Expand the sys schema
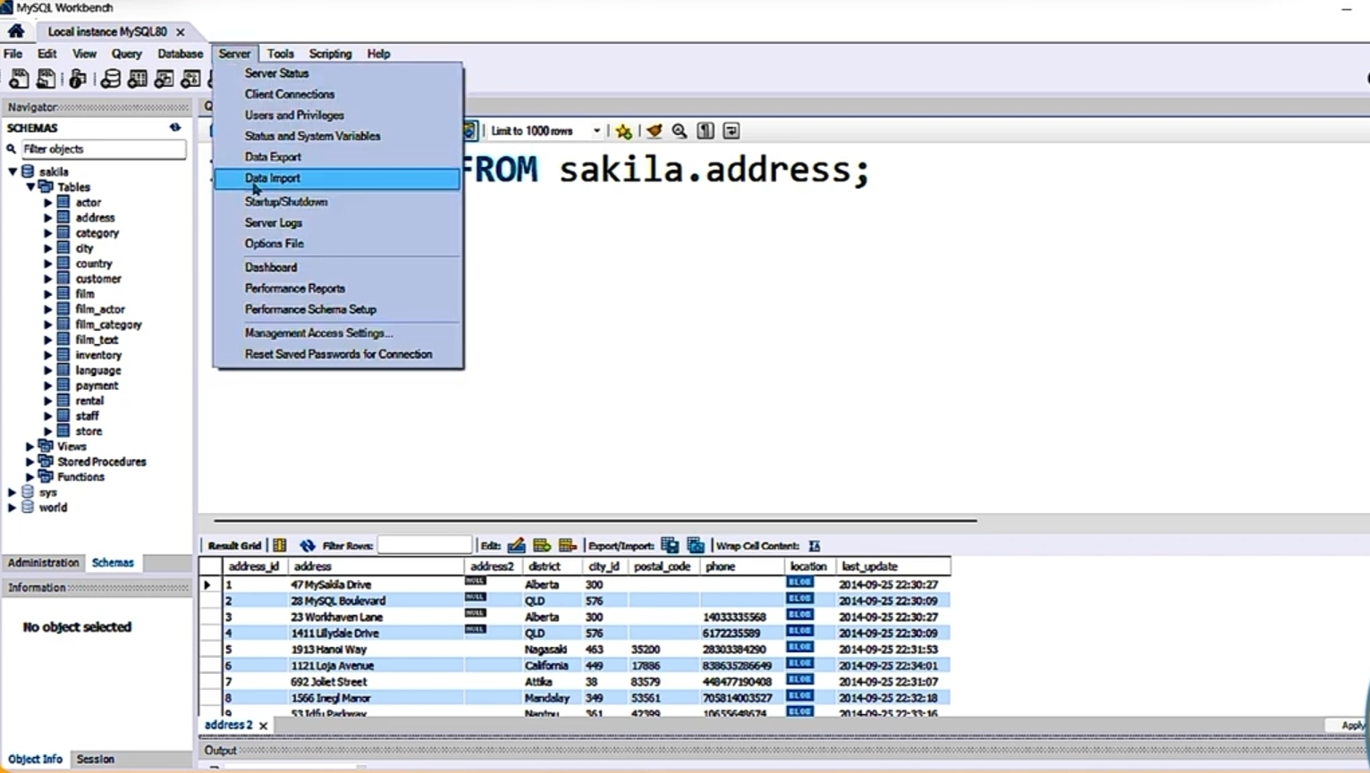Image resolution: width=1370 pixels, height=773 pixels. [x=13, y=492]
